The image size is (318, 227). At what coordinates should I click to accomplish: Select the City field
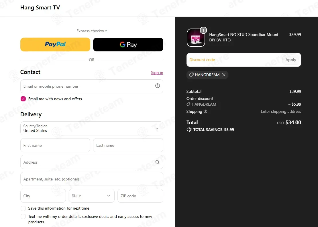click(x=43, y=196)
